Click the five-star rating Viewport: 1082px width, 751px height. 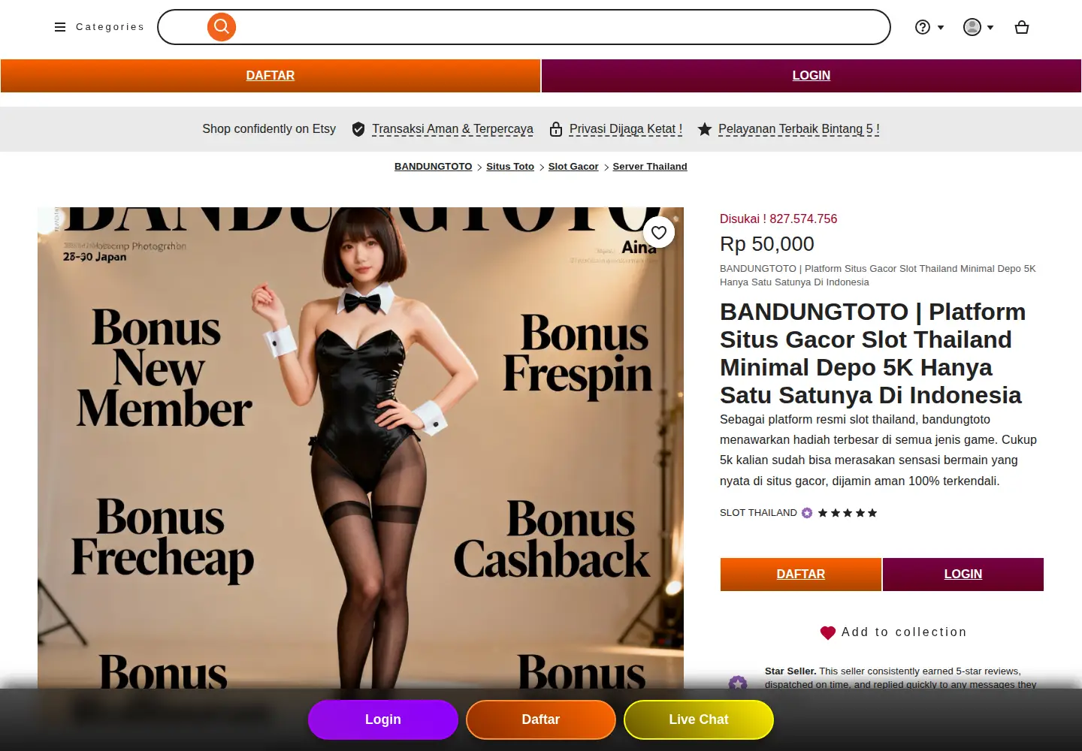[848, 513]
